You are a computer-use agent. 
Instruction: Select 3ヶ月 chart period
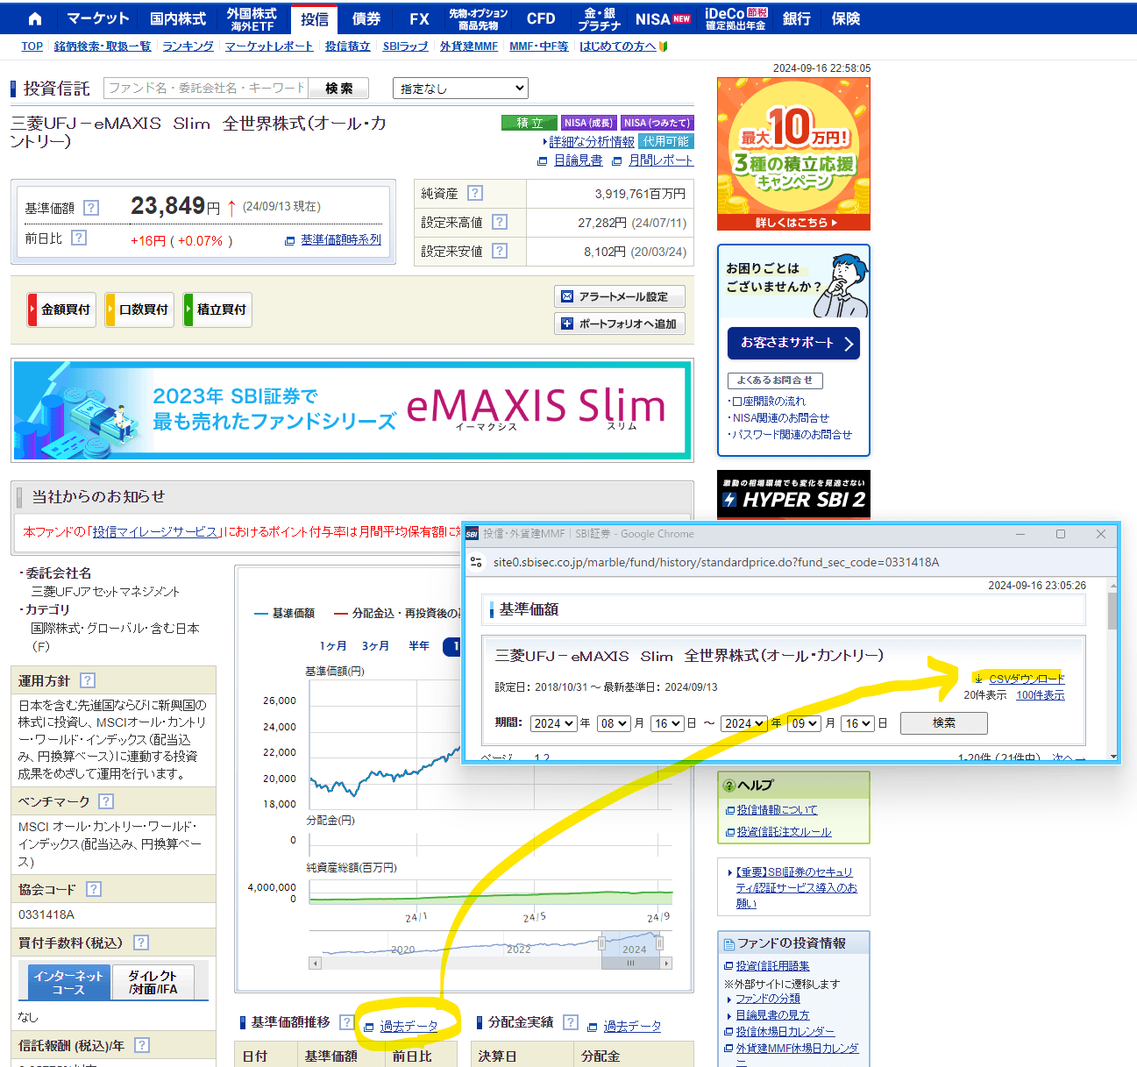[375, 645]
